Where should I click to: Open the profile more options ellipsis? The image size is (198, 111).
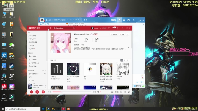click(x=128, y=34)
